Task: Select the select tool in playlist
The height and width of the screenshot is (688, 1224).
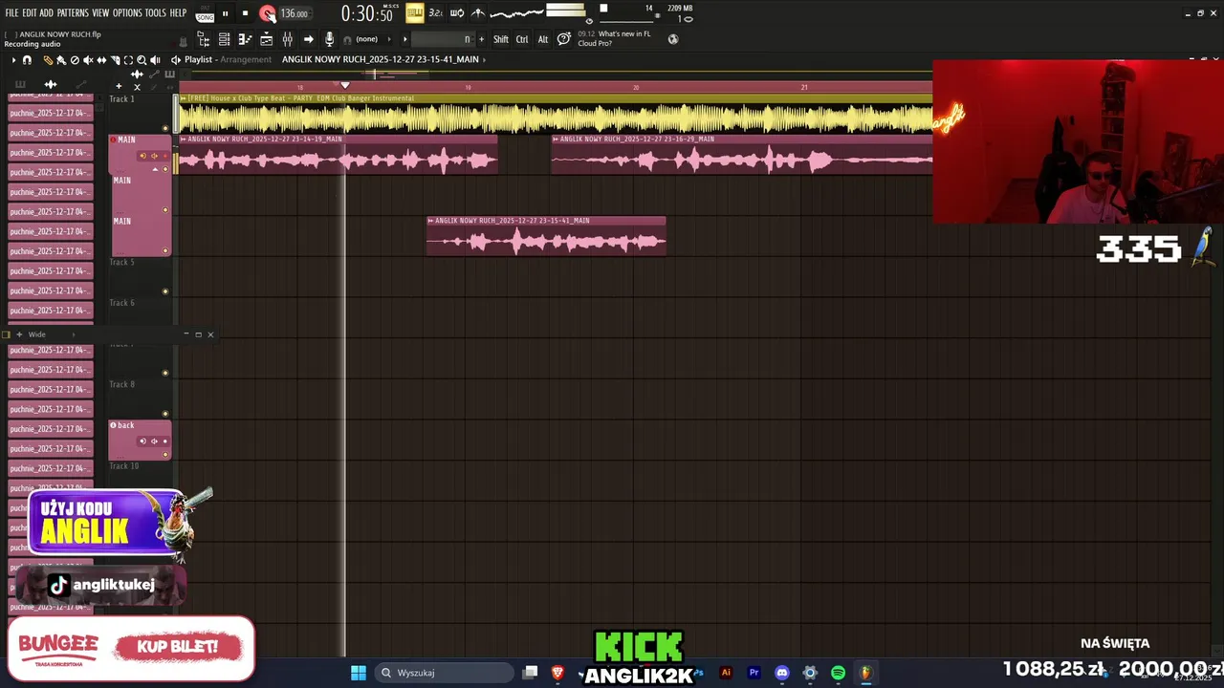Action: 128,60
